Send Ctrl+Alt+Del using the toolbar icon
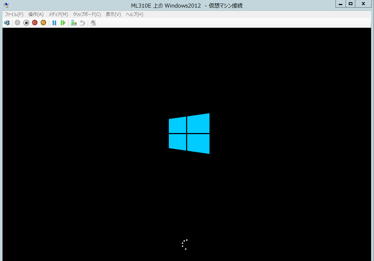This screenshot has width=374, height=261. coord(7,23)
